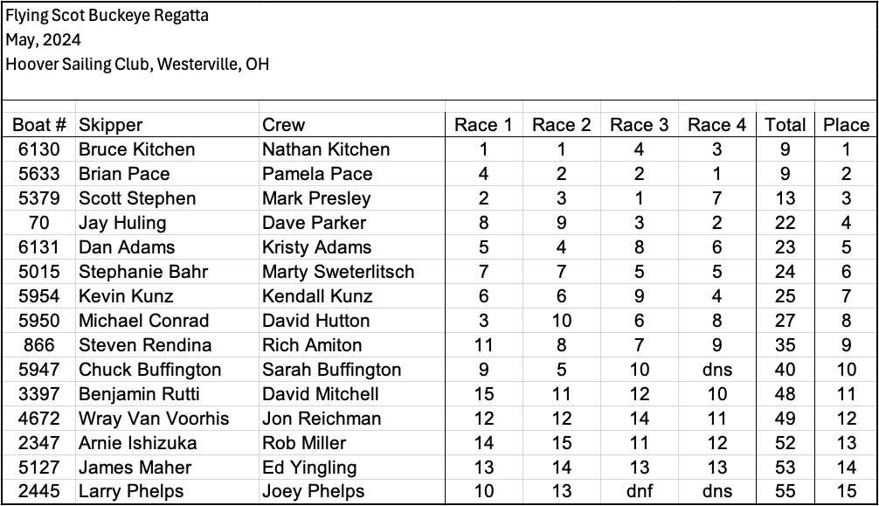Viewport: 879px width, 506px height.
Task: Select skipper cell 'Stephanie Bahr'
Action: (143, 272)
